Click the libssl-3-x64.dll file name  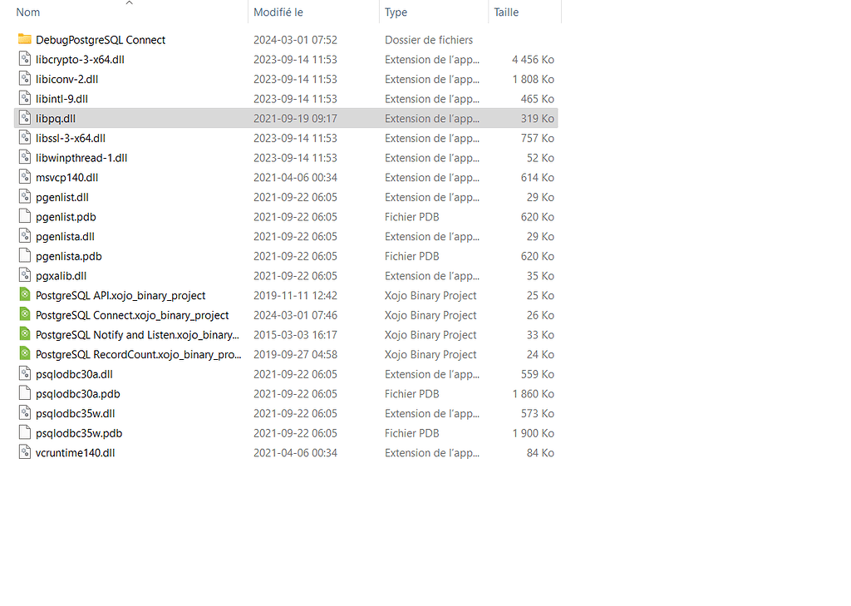click(x=71, y=138)
